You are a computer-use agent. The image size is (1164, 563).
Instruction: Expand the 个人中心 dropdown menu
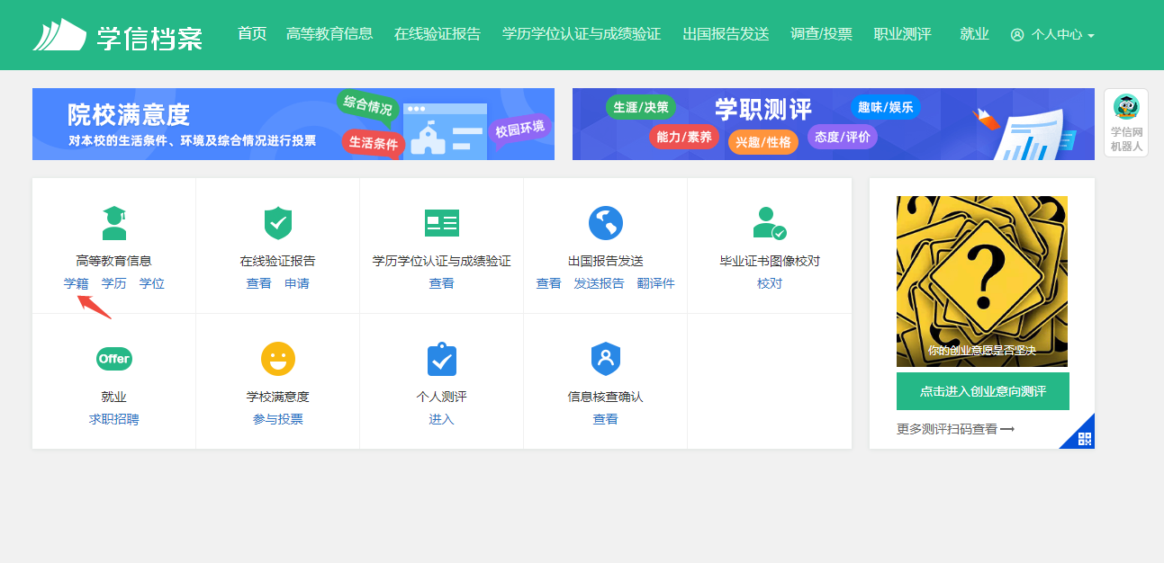click(x=1052, y=35)
